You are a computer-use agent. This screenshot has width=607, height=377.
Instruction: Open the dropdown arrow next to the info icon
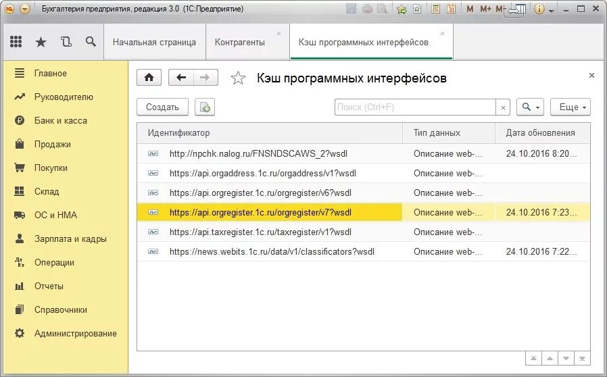click(551, 10)
